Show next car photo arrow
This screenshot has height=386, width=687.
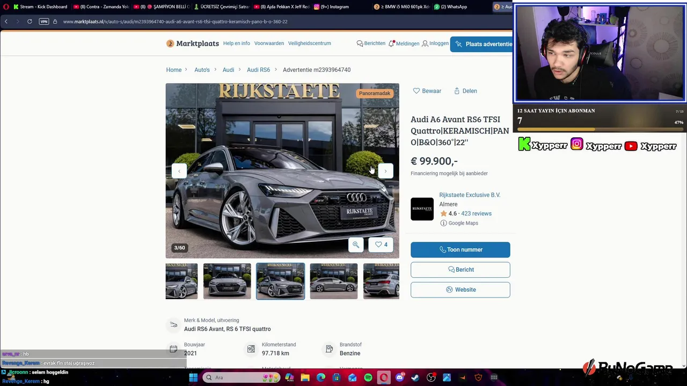click(385, 171)
